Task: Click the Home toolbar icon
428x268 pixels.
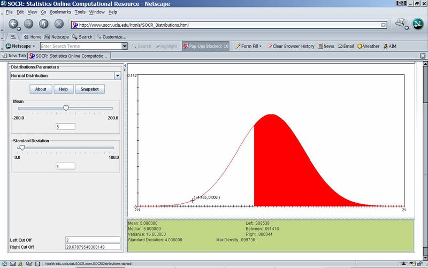Action: 32,37
